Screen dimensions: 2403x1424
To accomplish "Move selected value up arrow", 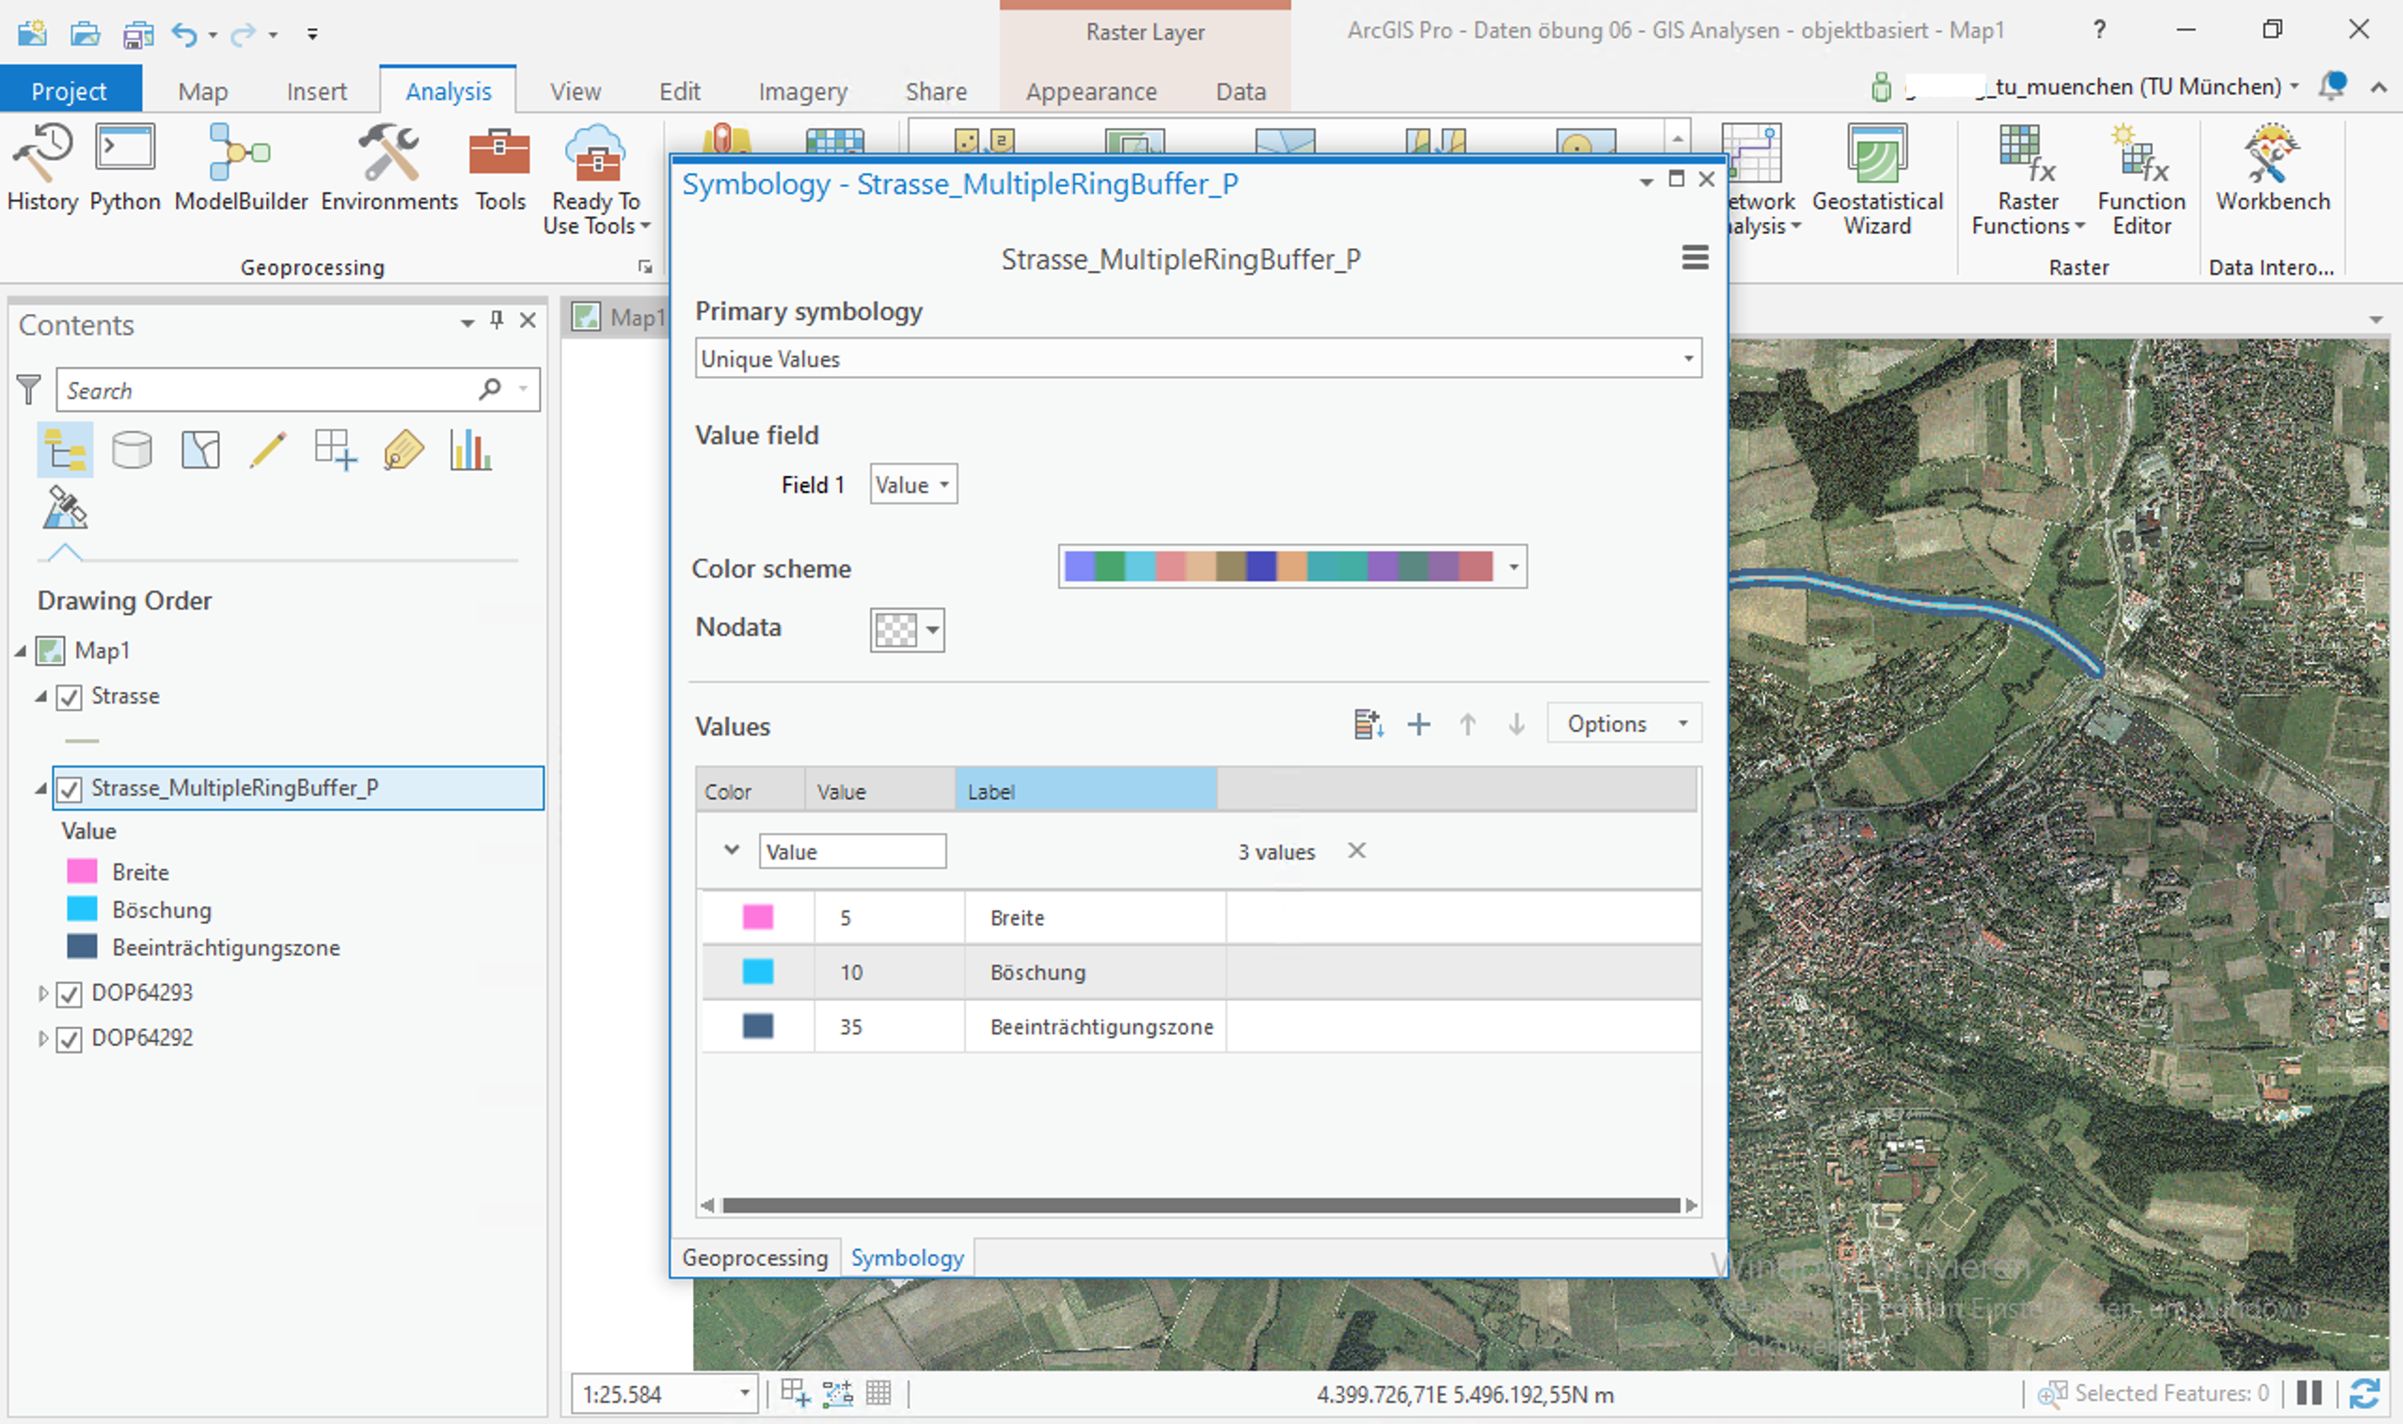I will (x=1468, y=723).
